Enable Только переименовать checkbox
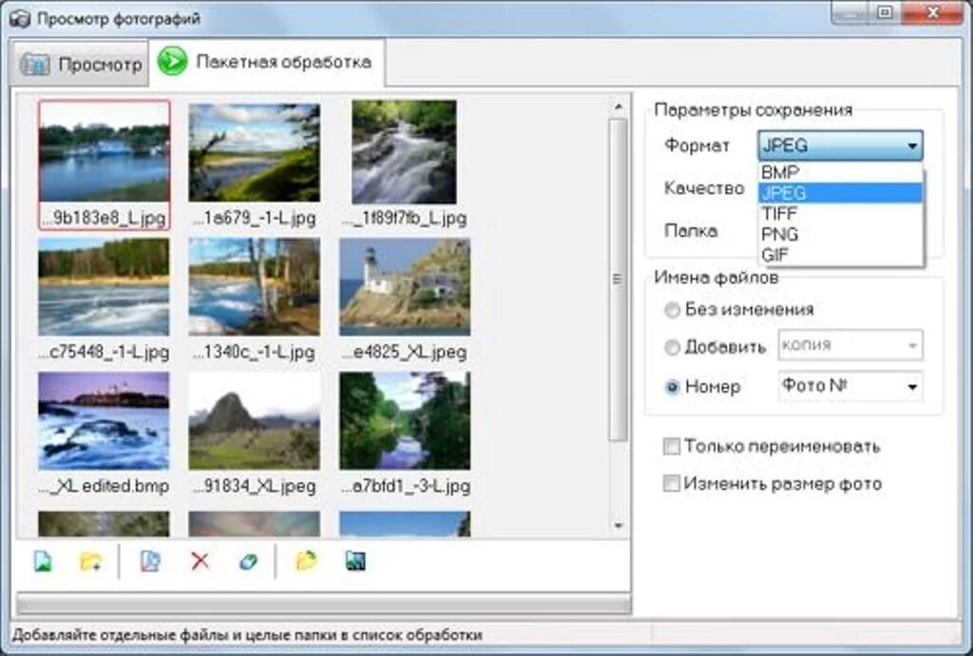 672,446
